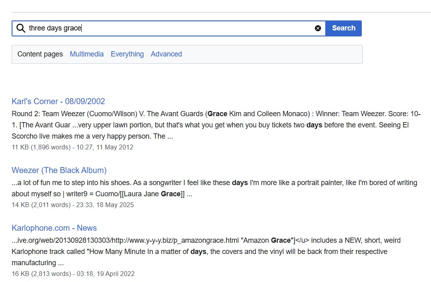Screen dimensions: 431x282
Task: Open the Advanced search options
Action: pyautogui.click(x=166, y=54)
